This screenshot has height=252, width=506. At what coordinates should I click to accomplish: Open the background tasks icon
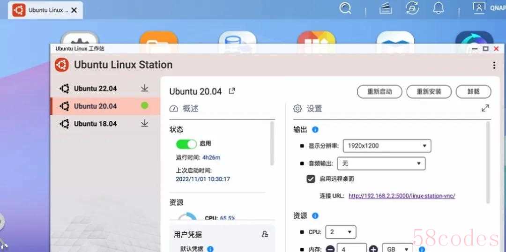(x=386, y=8)
